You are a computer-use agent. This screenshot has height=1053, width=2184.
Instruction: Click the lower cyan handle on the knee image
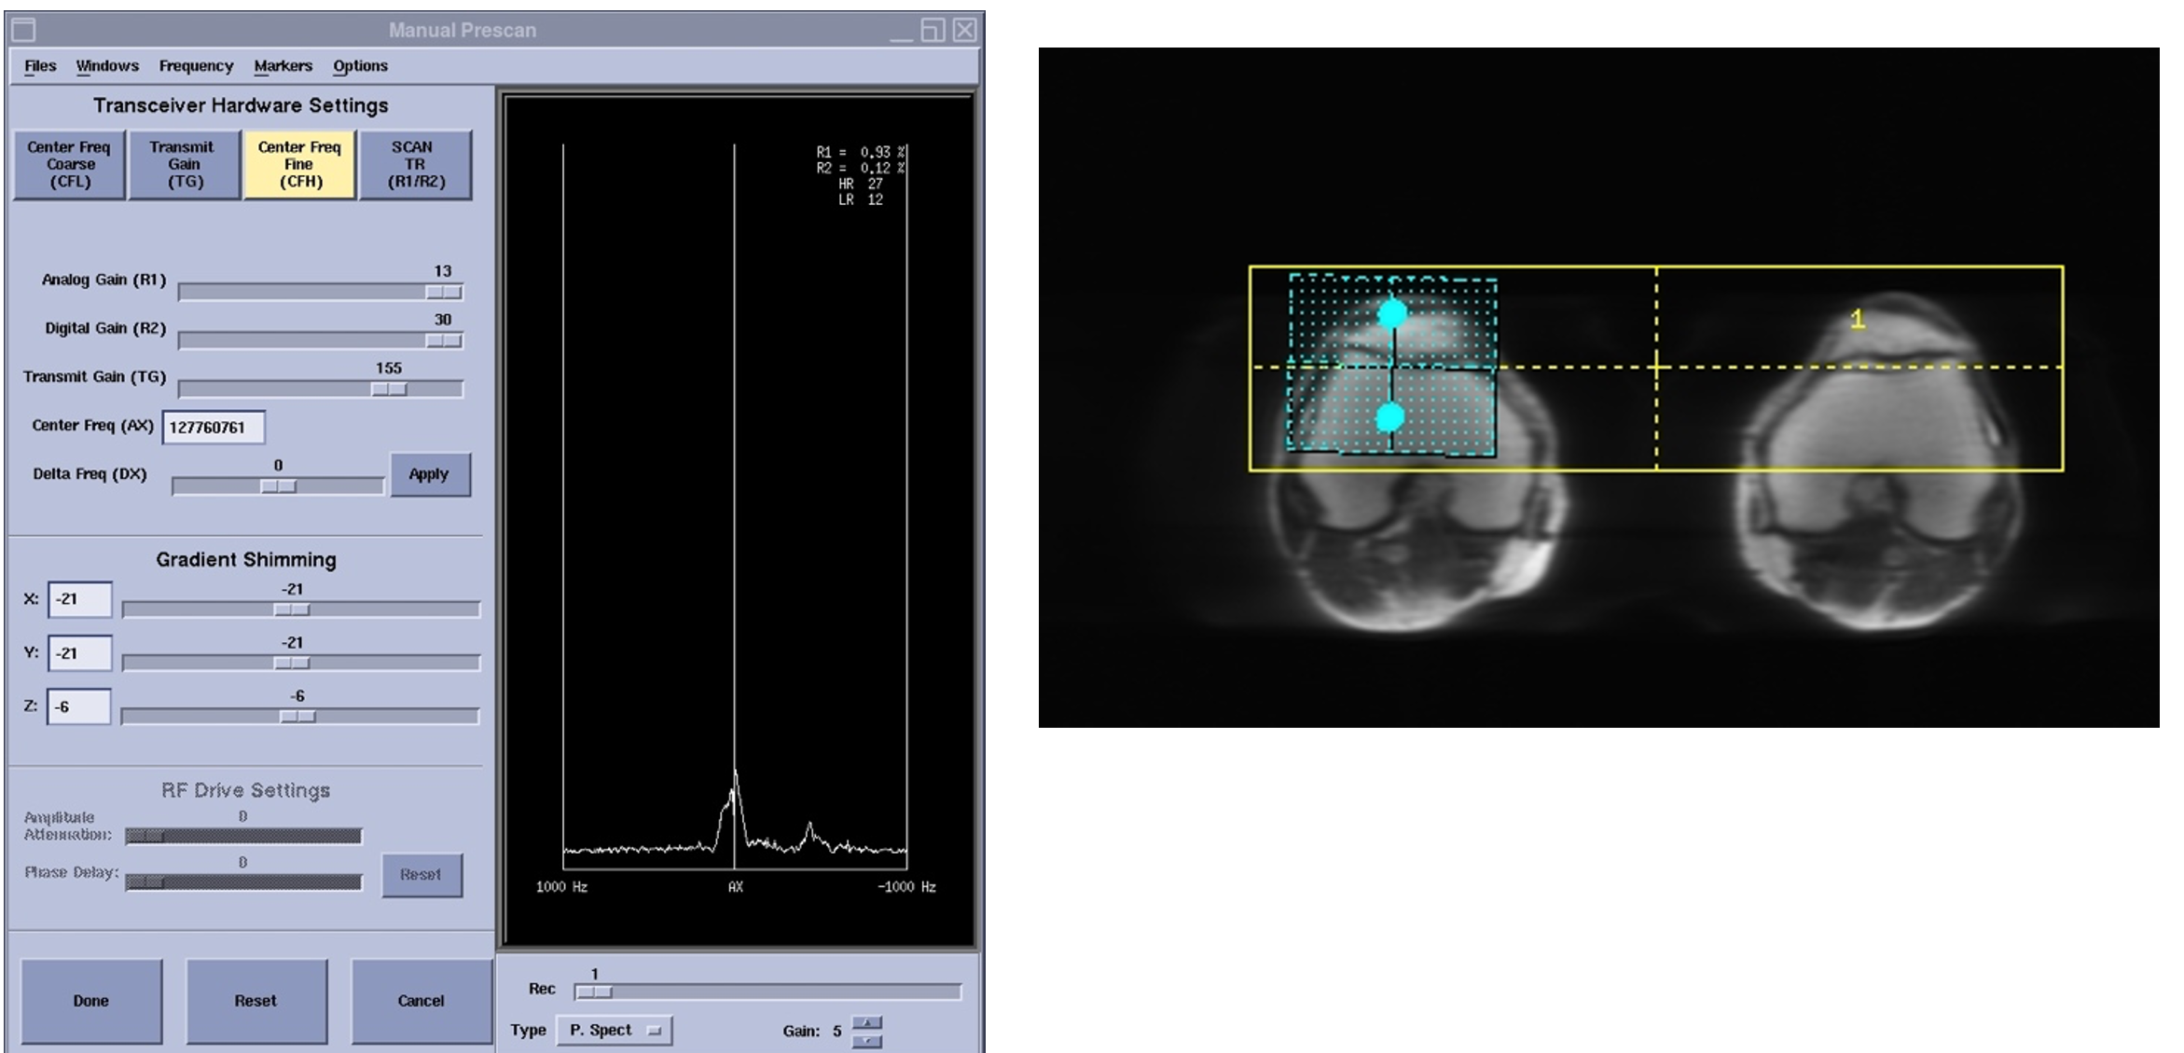pyautogui.click(x=1389, y=417)
